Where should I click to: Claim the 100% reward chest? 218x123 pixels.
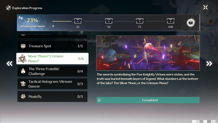171,21
